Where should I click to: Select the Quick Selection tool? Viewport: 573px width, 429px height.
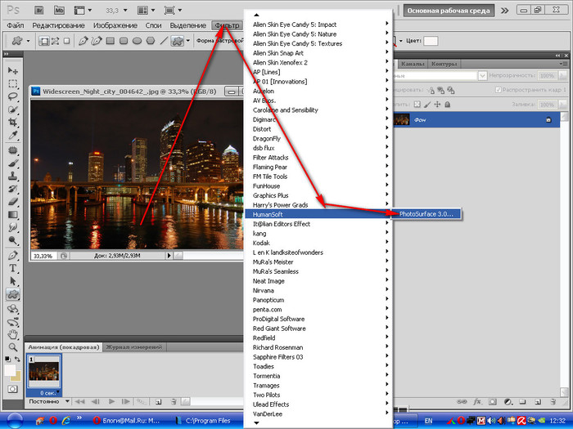coord(13,109)
